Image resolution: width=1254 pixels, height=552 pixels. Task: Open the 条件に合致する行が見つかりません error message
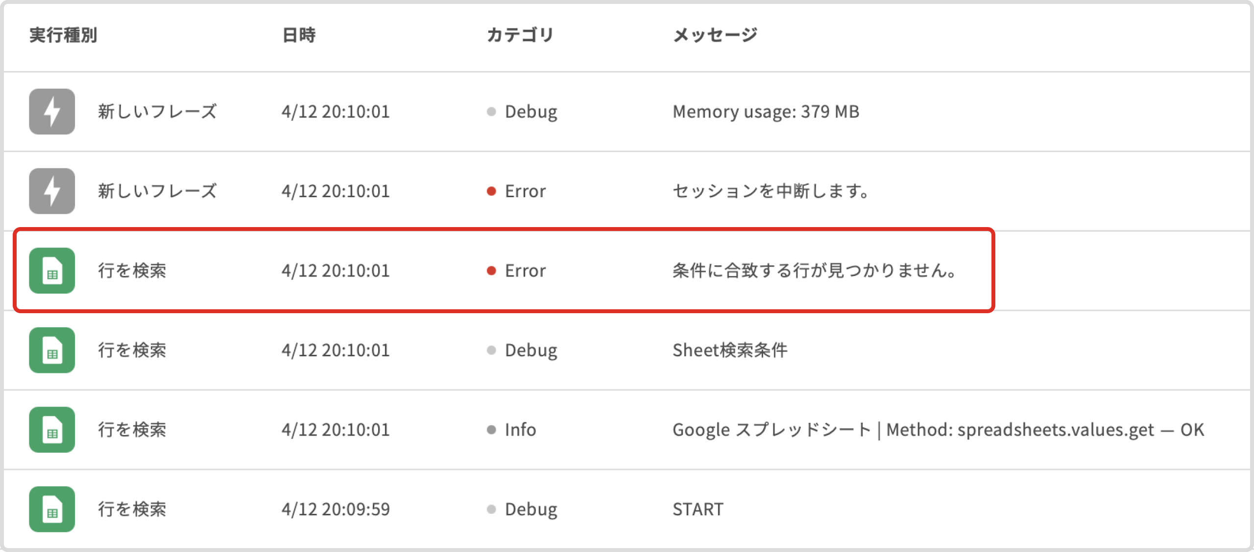tap(814, 271)
